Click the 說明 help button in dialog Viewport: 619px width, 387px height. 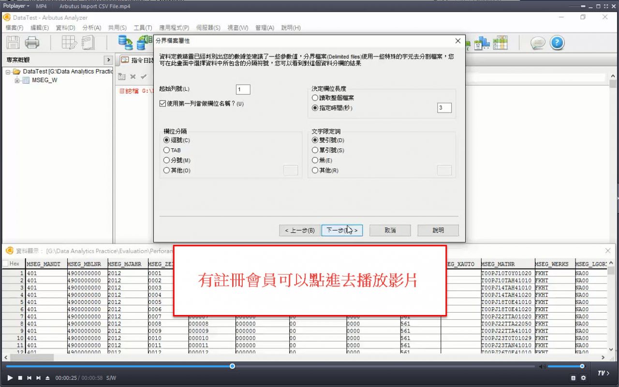[x=438, y=230]
